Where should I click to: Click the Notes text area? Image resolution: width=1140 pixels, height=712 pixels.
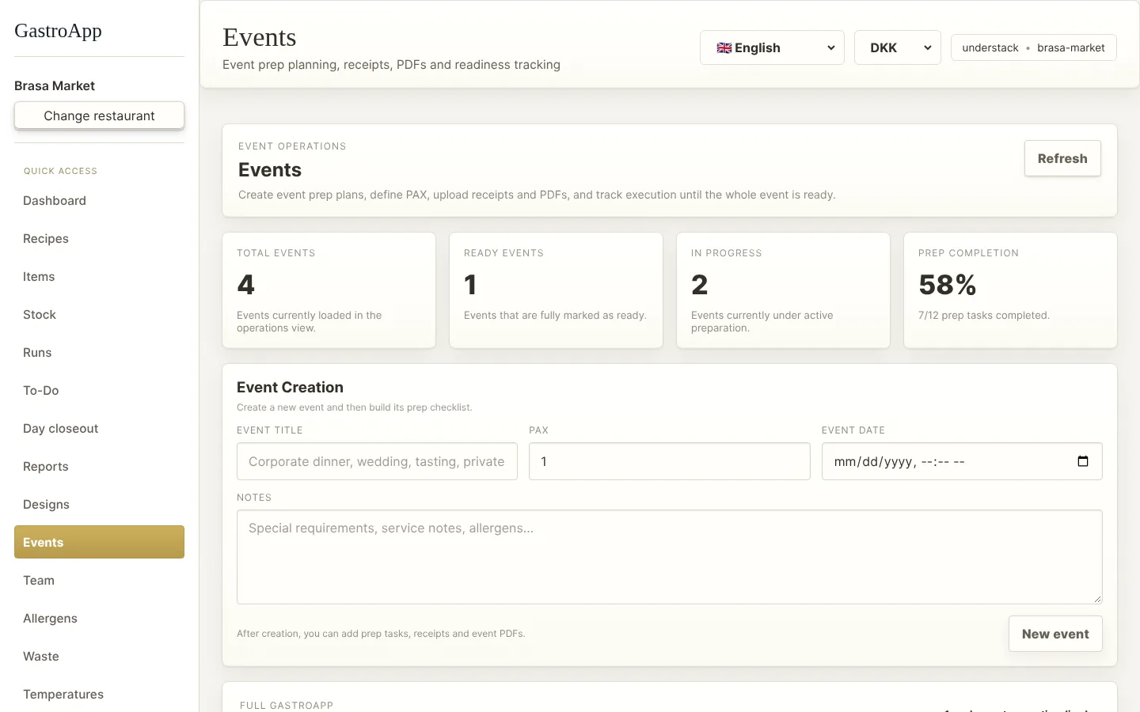pos(669,557)
